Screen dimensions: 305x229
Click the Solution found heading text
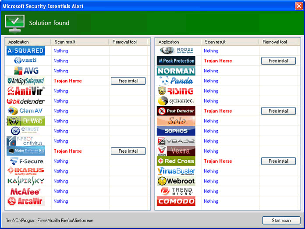click(49, 23)
